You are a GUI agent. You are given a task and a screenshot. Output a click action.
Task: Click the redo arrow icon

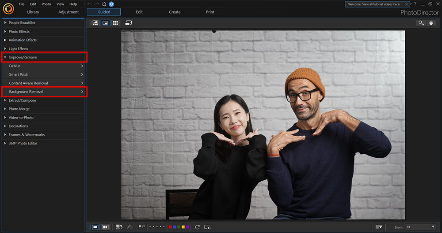pyautogui.click(x=97, y=4)
